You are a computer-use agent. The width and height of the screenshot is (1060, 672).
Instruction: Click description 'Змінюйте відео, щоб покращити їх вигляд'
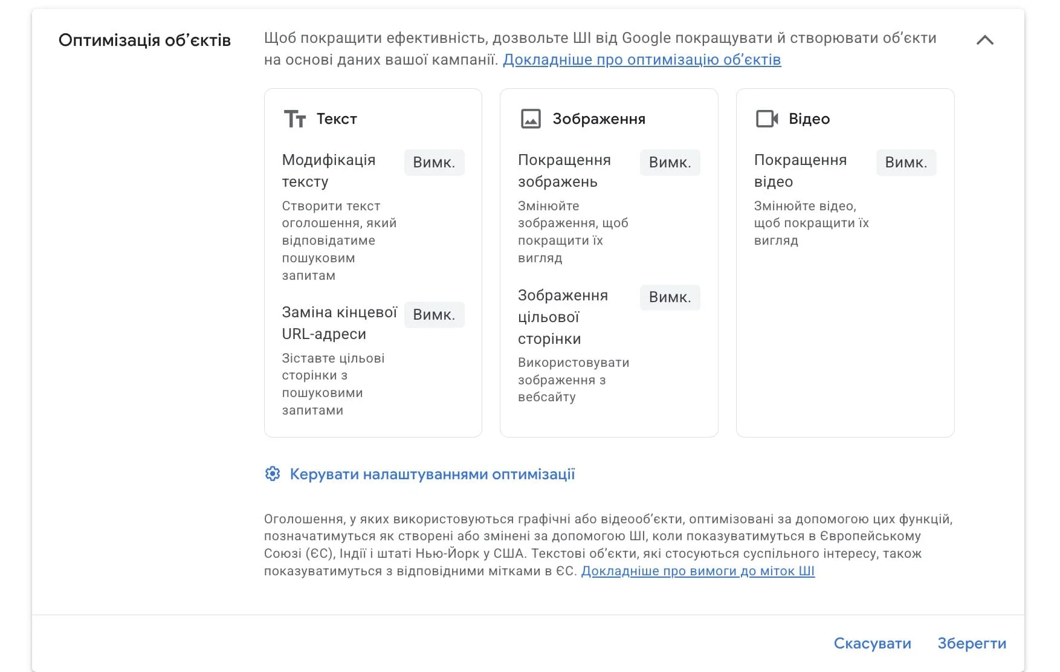(812, 224)
